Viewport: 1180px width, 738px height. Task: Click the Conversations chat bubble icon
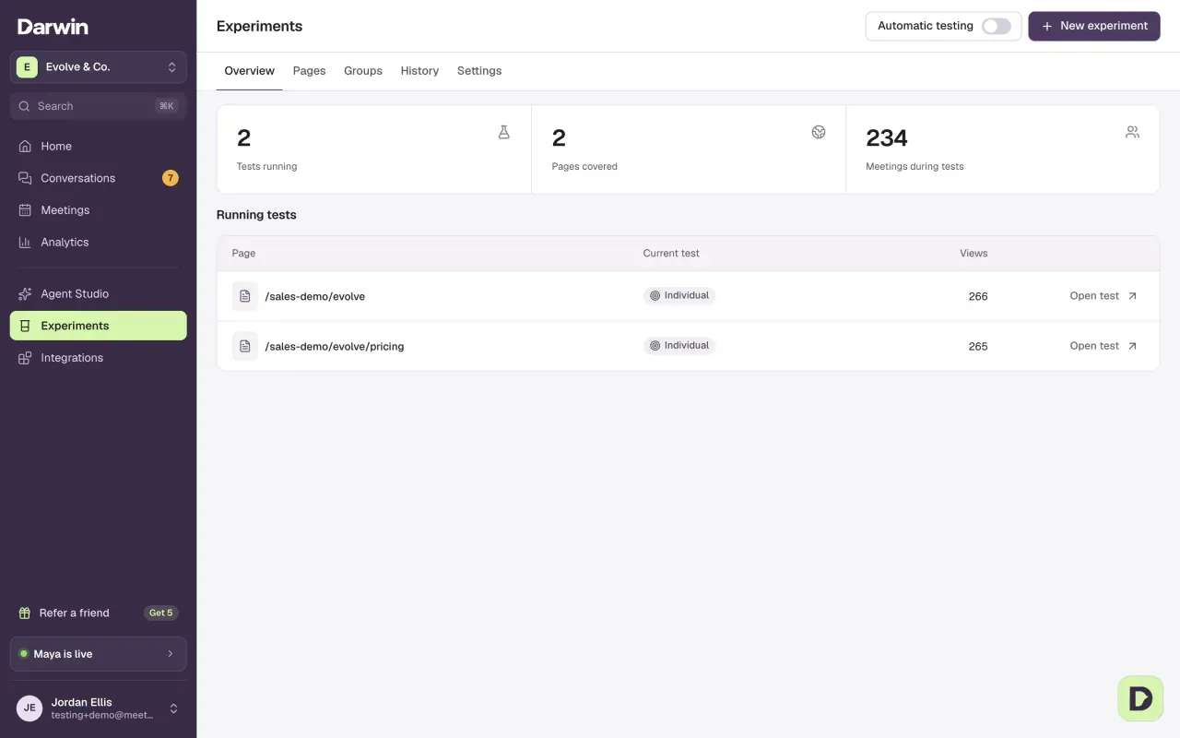coord(25,178)
